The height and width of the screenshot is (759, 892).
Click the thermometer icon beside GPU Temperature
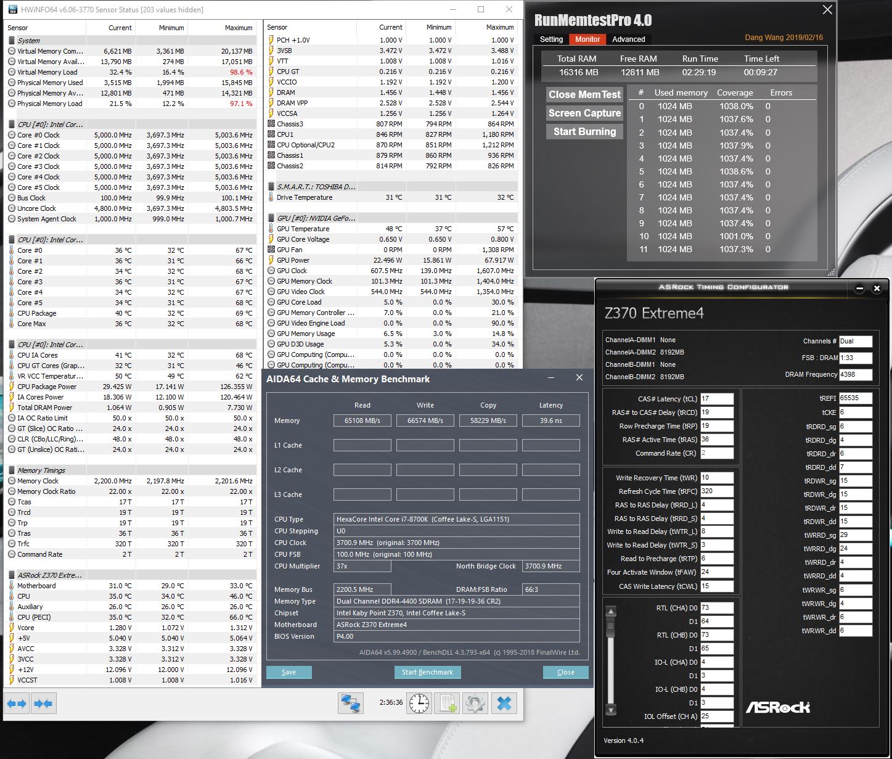[x=271, y=229]
